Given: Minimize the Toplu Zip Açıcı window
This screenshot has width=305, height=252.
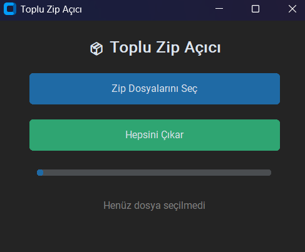Looking at the screenshot, I should pos(219,9).
